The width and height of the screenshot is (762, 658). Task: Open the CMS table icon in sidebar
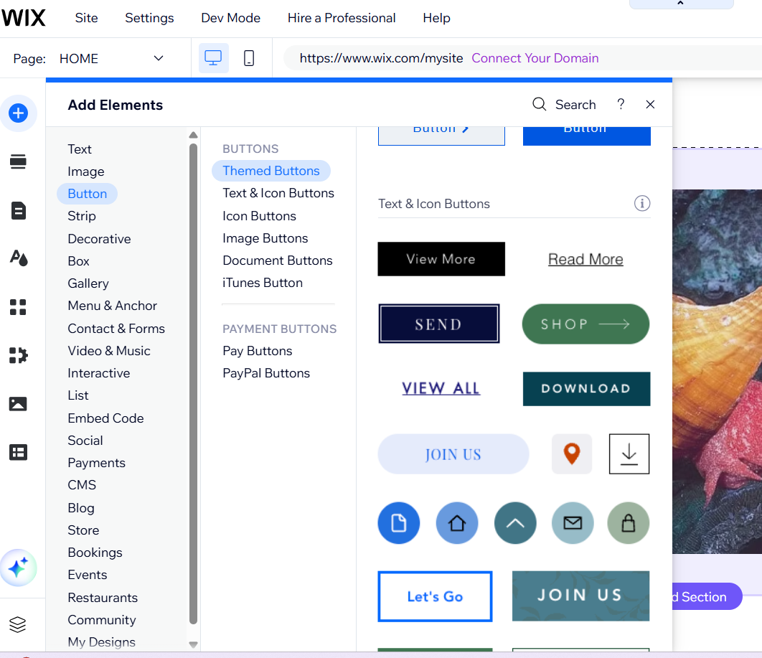19,453
